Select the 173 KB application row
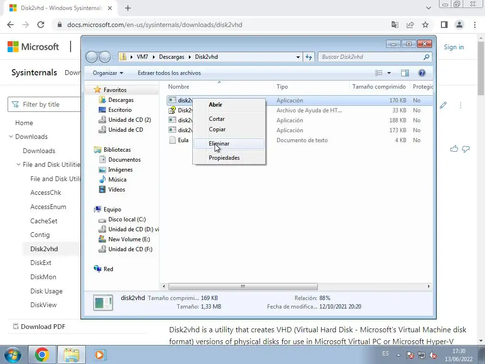 point(299,130)
